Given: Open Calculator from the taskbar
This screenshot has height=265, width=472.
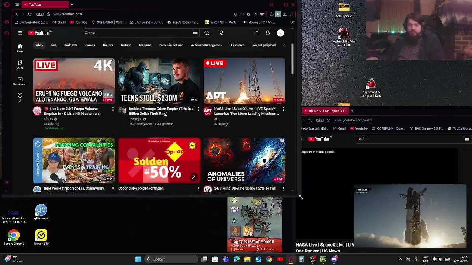Looking at the screenshot, I should (302, 259).
